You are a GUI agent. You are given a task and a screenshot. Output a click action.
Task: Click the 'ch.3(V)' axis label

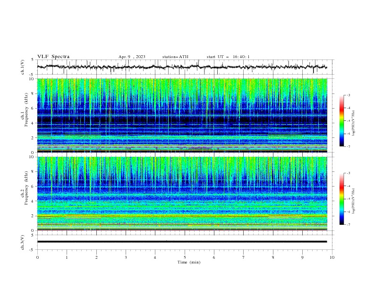coord(23,242)
